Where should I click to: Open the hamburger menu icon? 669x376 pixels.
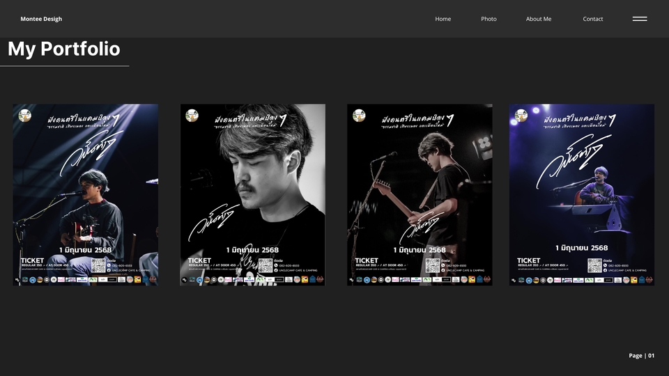click(x=640, y=19)
